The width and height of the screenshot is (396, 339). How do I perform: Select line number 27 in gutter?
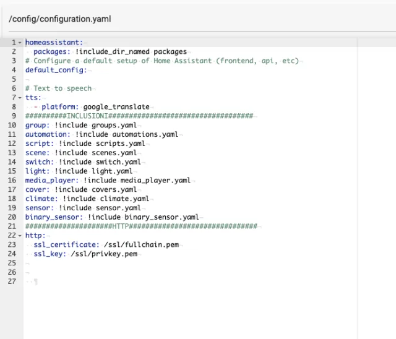pos(12,281)
